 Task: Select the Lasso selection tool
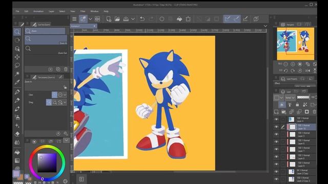click(x=17, y=65)
